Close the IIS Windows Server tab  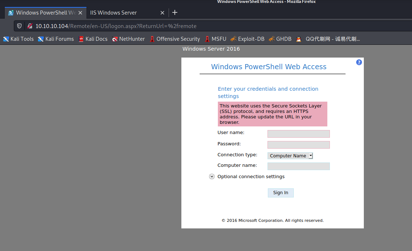coord(162,13)
